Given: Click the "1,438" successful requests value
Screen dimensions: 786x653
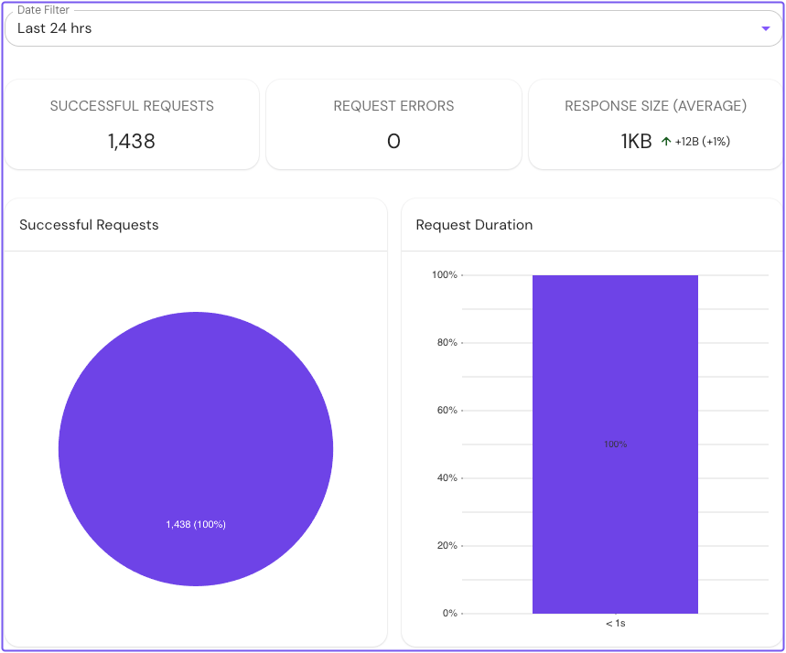Looking at the screenshot, I should pyautogui.click(x=132, y=142).
